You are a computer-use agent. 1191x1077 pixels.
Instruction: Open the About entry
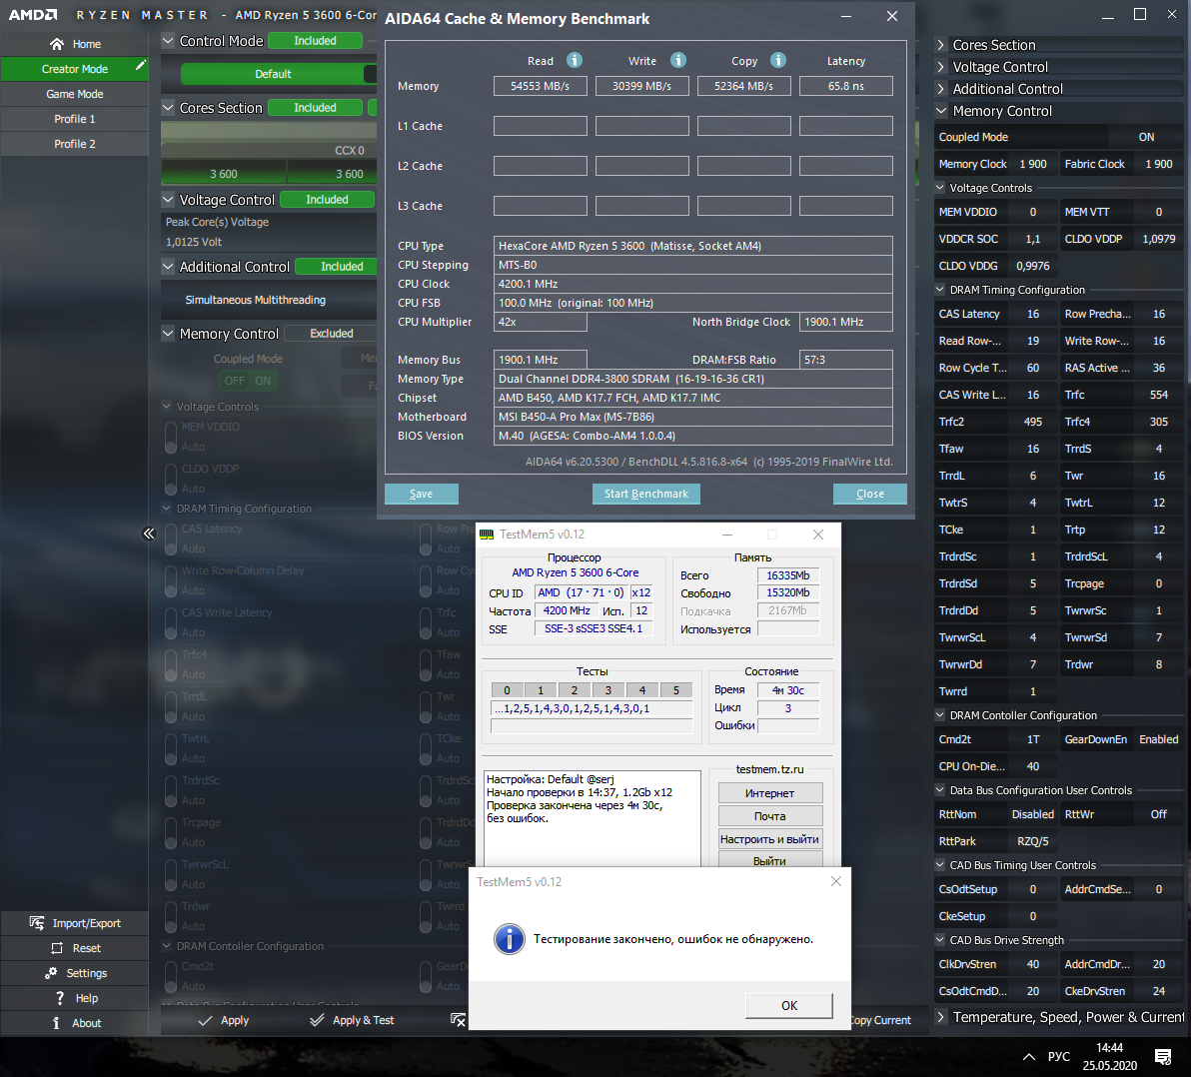tap(74, 1023)
